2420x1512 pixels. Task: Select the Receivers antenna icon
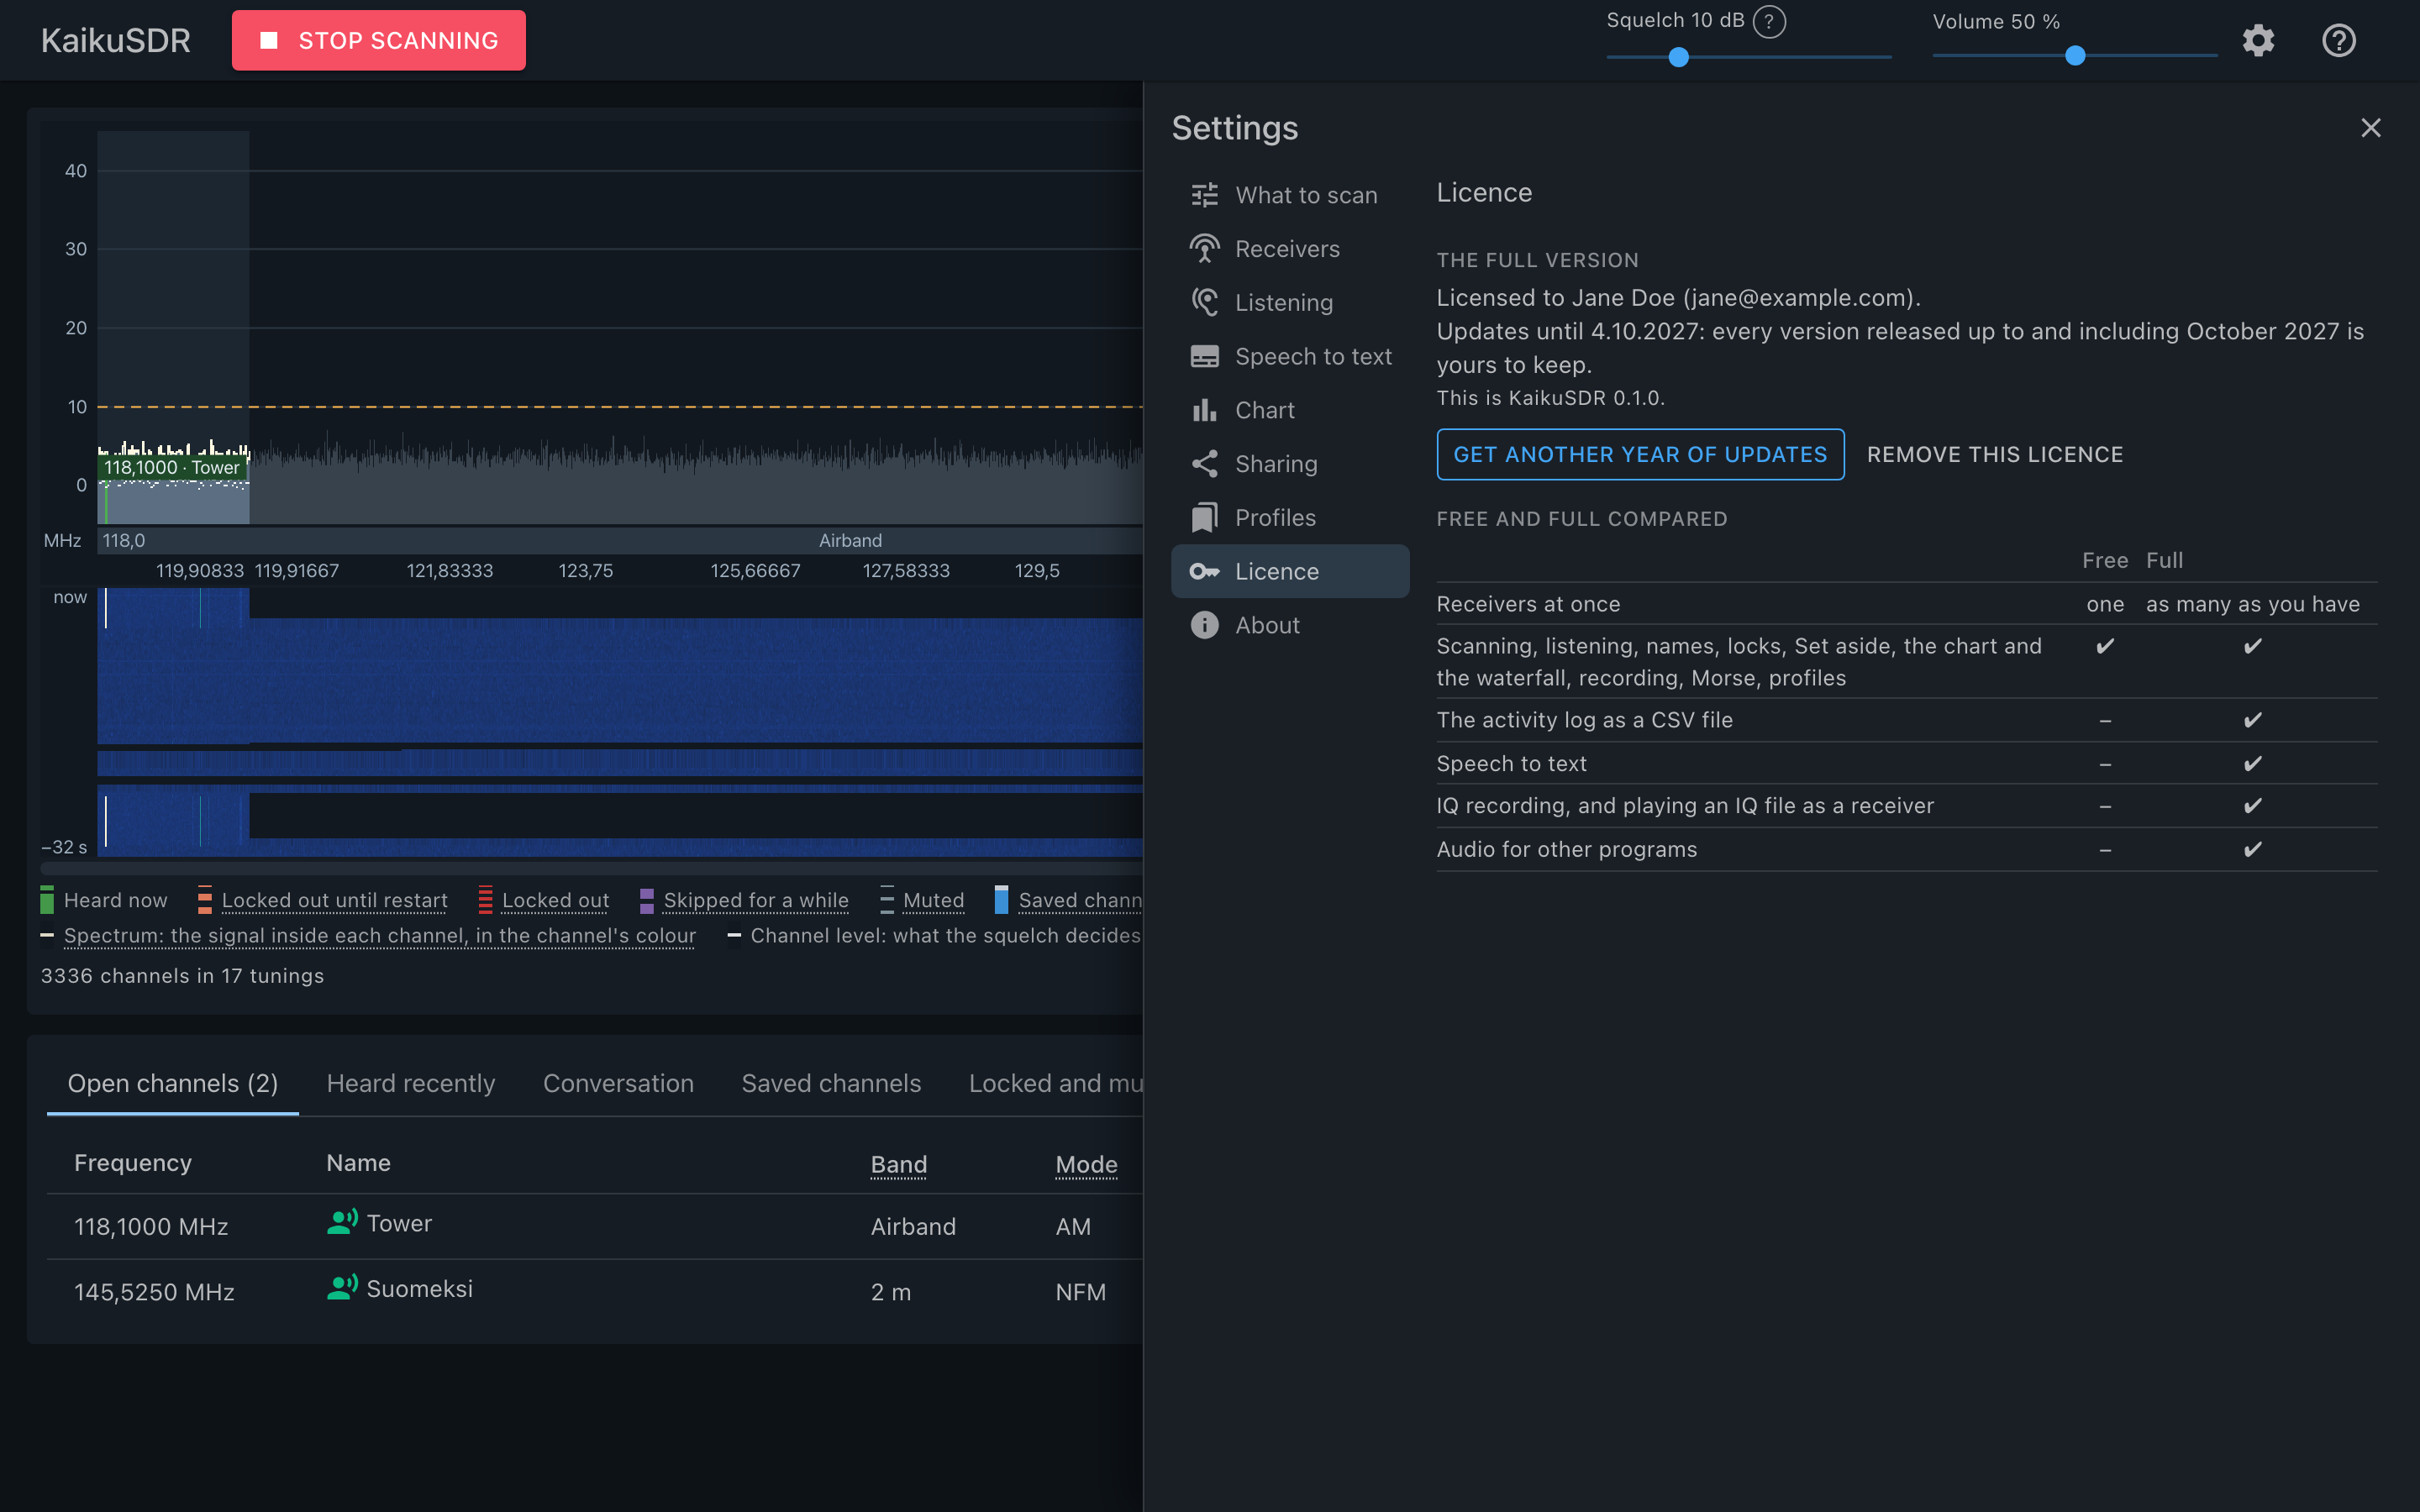[x=1204, y=249]
